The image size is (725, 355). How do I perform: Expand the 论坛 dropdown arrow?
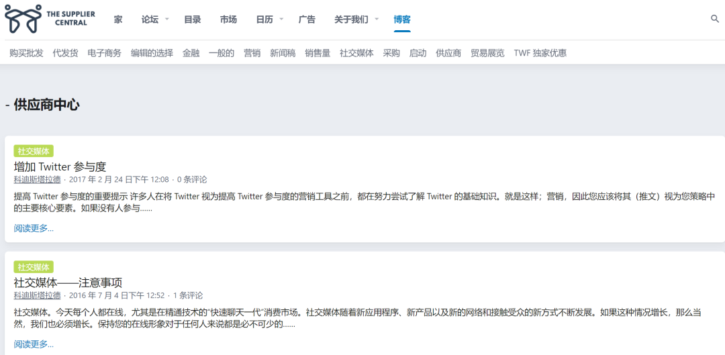tap(167, 19)
